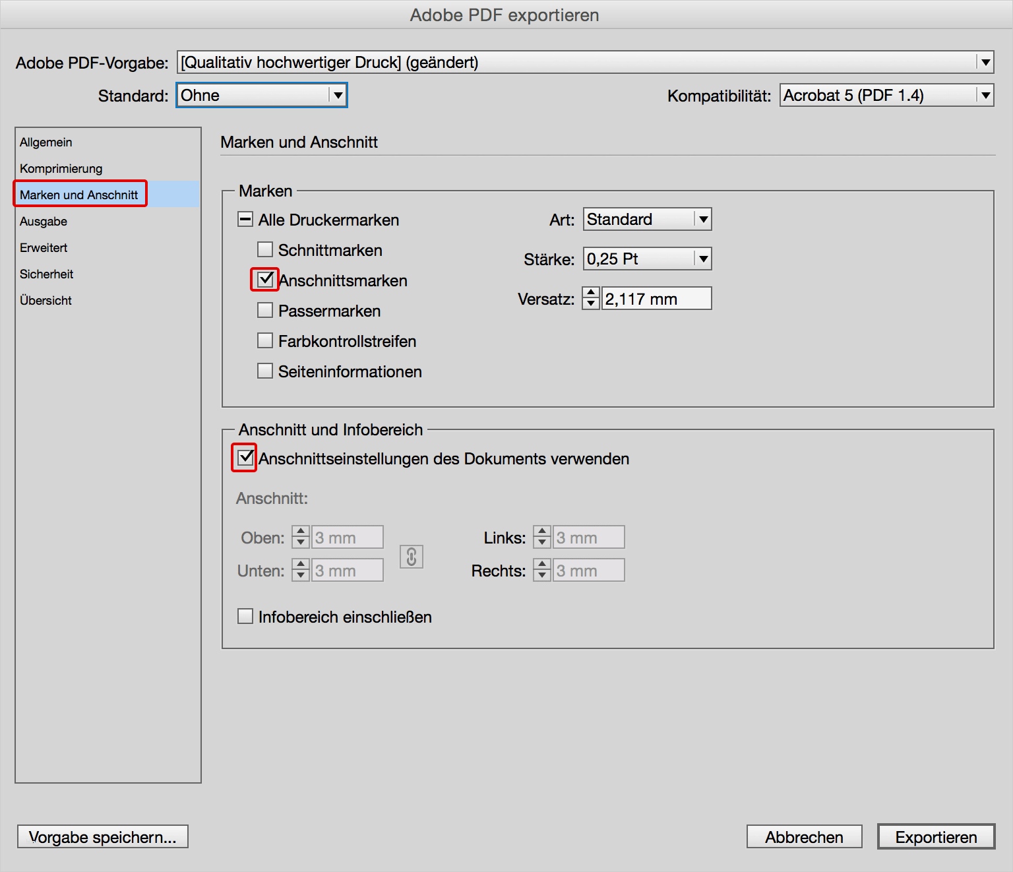Click the Oben bleed stepper arrows
Screen dimensions: 1013x872
300,536
